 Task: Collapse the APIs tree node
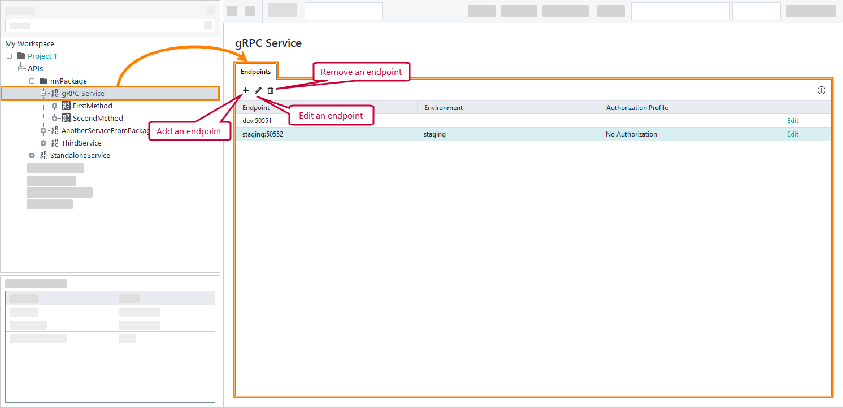click(x=20, y=68)
